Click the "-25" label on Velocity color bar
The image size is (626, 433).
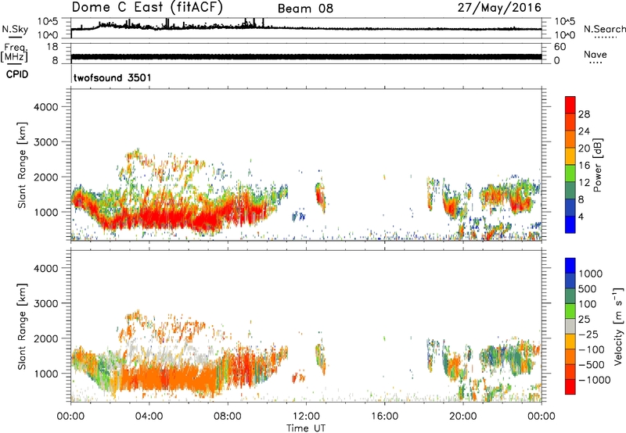pos(588,335)
